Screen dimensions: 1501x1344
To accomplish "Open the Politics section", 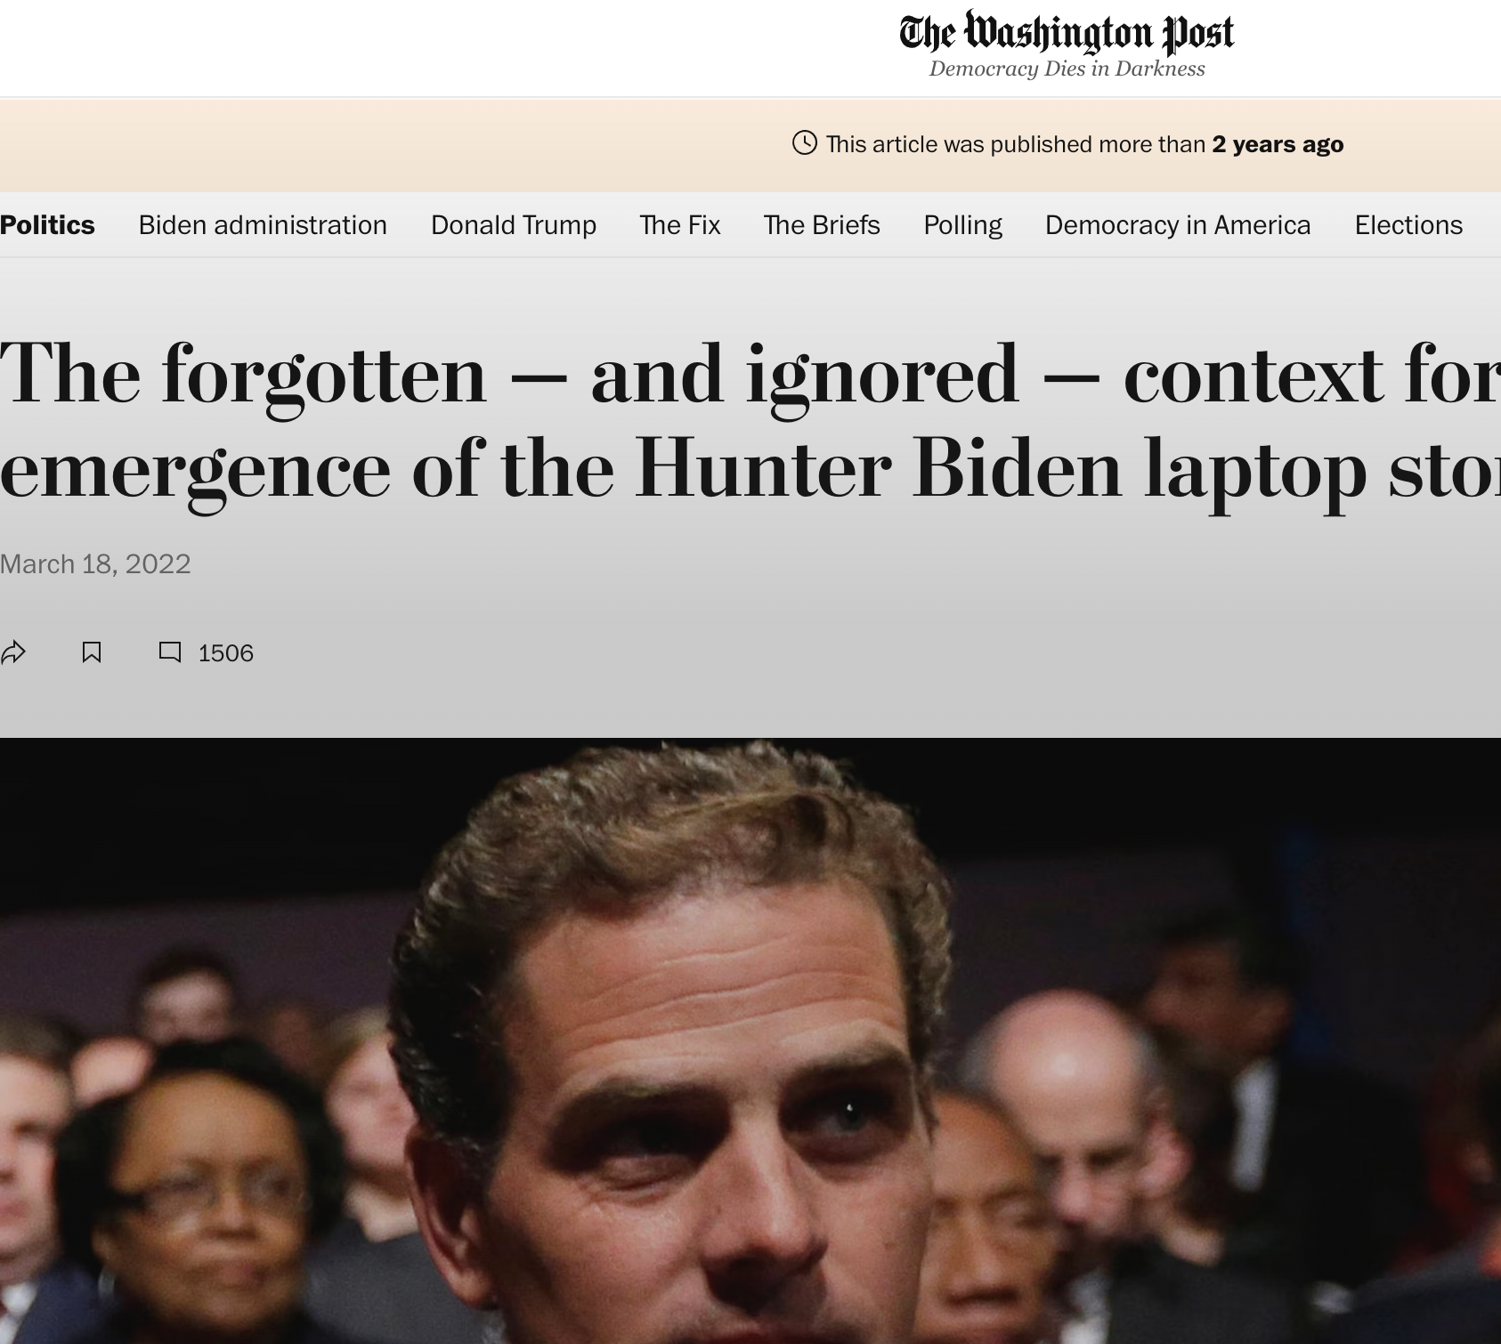I will (47, 225).
